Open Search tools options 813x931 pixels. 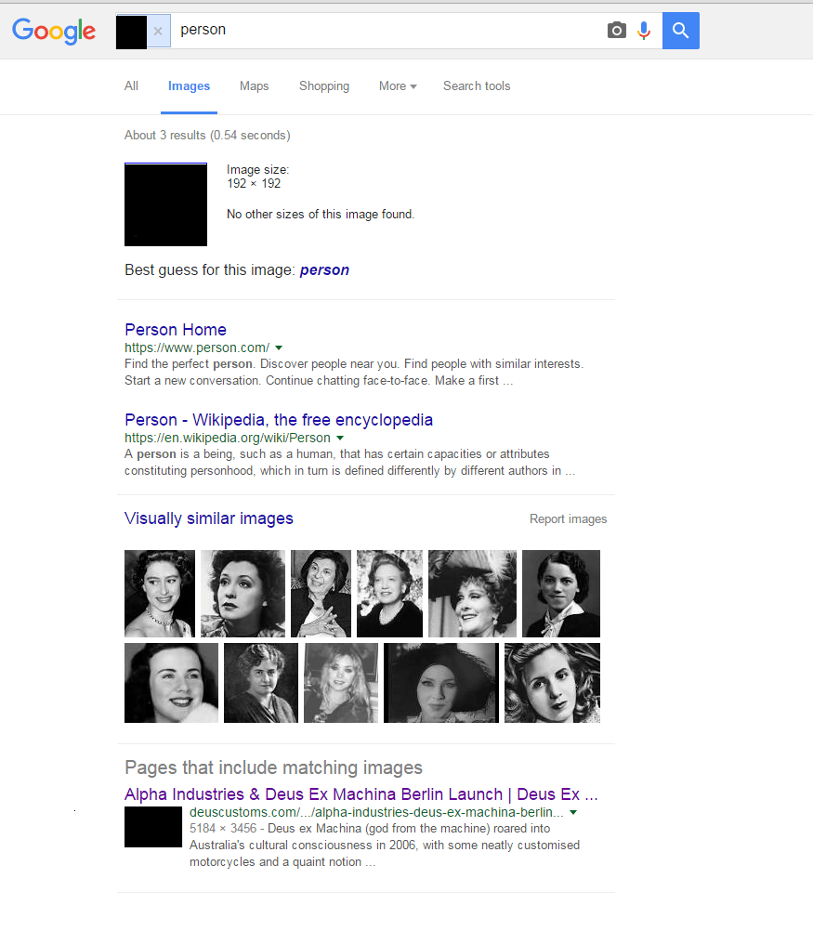tap(477, 86)
